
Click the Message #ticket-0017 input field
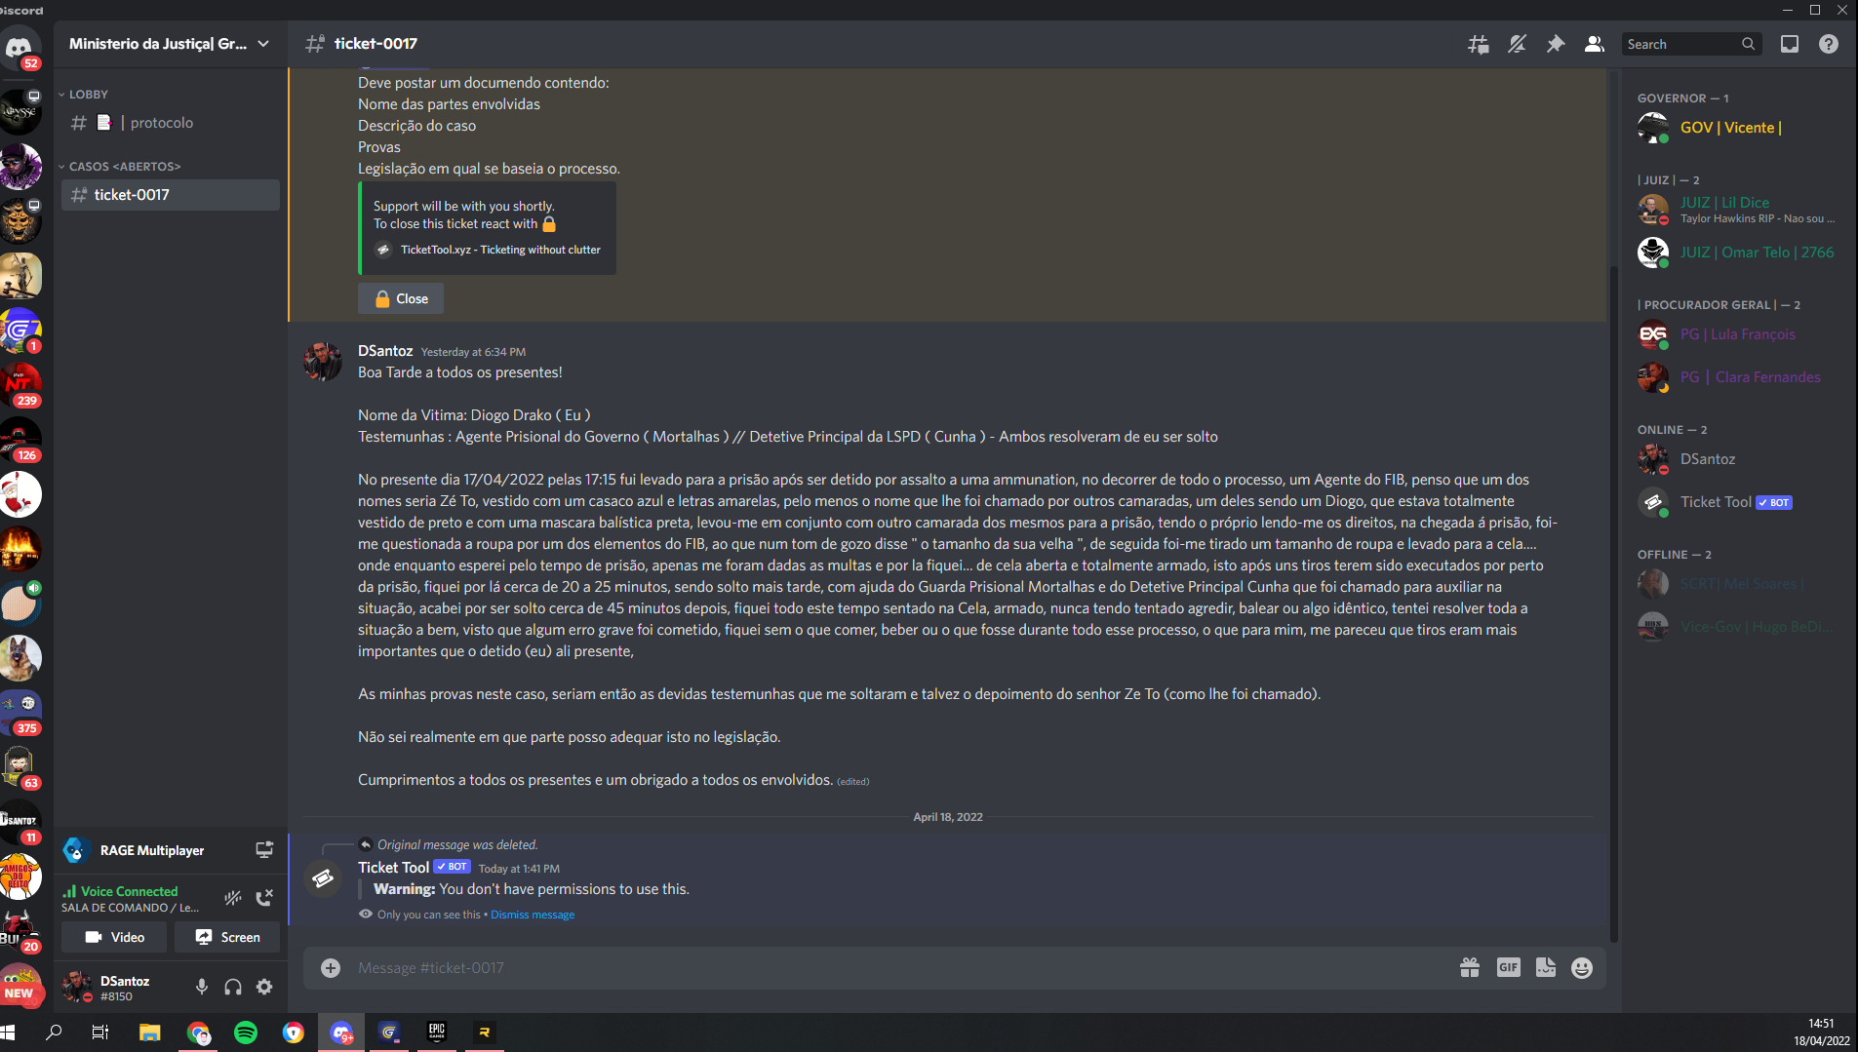point(897,967)
